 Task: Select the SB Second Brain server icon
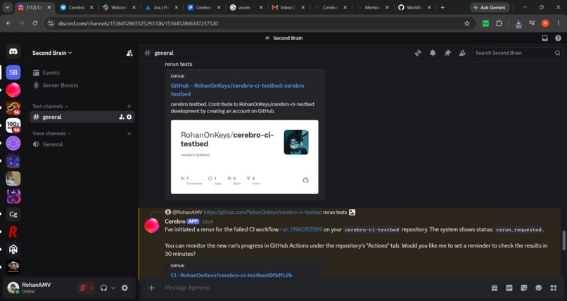[13, 72]
